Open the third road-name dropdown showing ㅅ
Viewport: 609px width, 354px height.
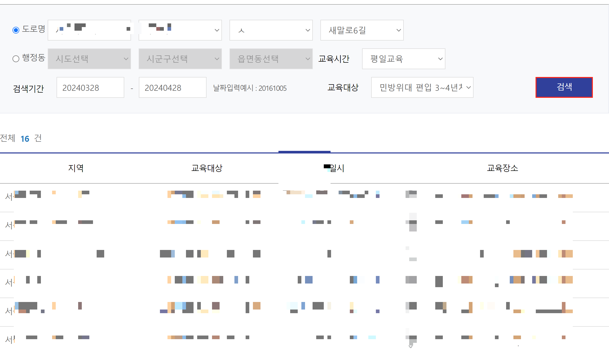[x=271, y=30]
